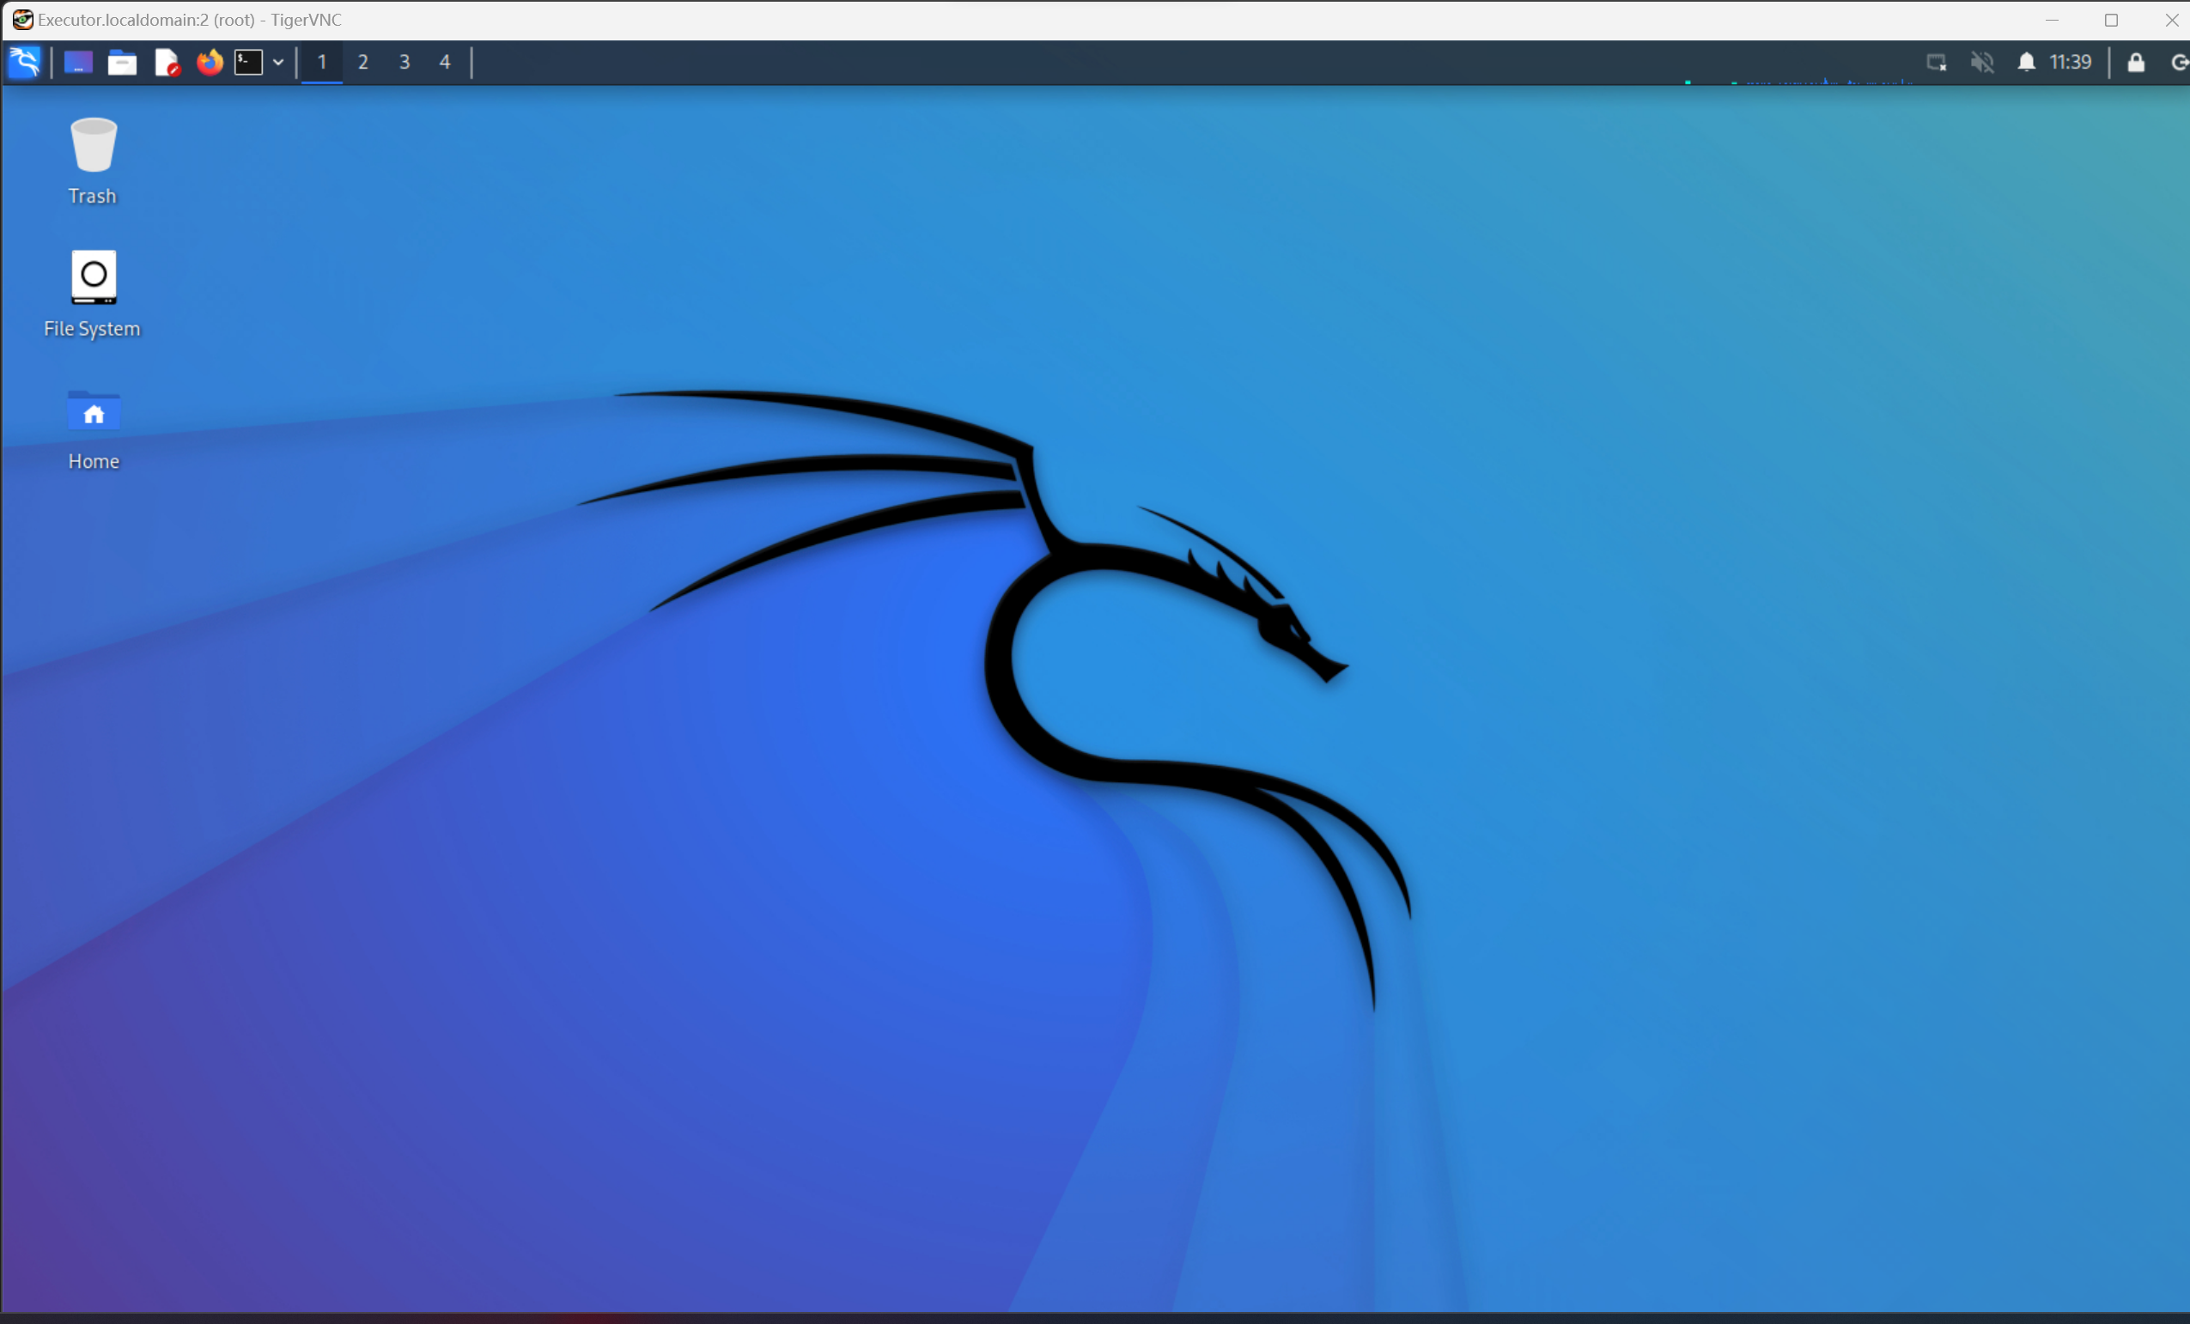Switch to workspace 4
Screen dimensions: 2190x1324
tap(444, 62)
